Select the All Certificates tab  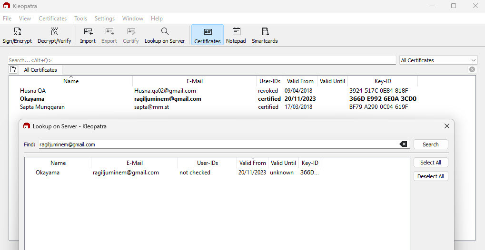click(x=40, y=70)
